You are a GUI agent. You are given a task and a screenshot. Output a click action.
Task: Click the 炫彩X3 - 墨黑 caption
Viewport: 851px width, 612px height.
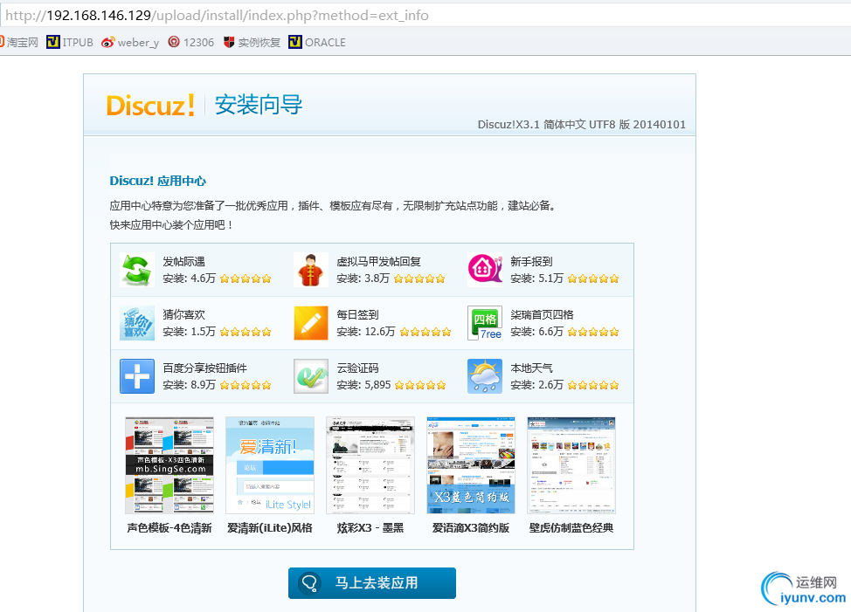(370, 528)
